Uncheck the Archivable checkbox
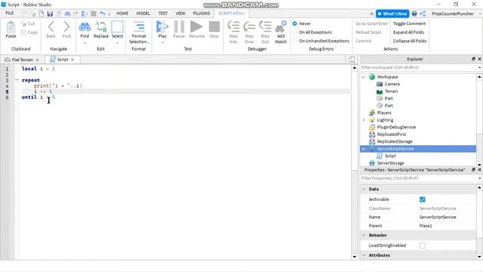The image size is (483, 272). [423, 199]
